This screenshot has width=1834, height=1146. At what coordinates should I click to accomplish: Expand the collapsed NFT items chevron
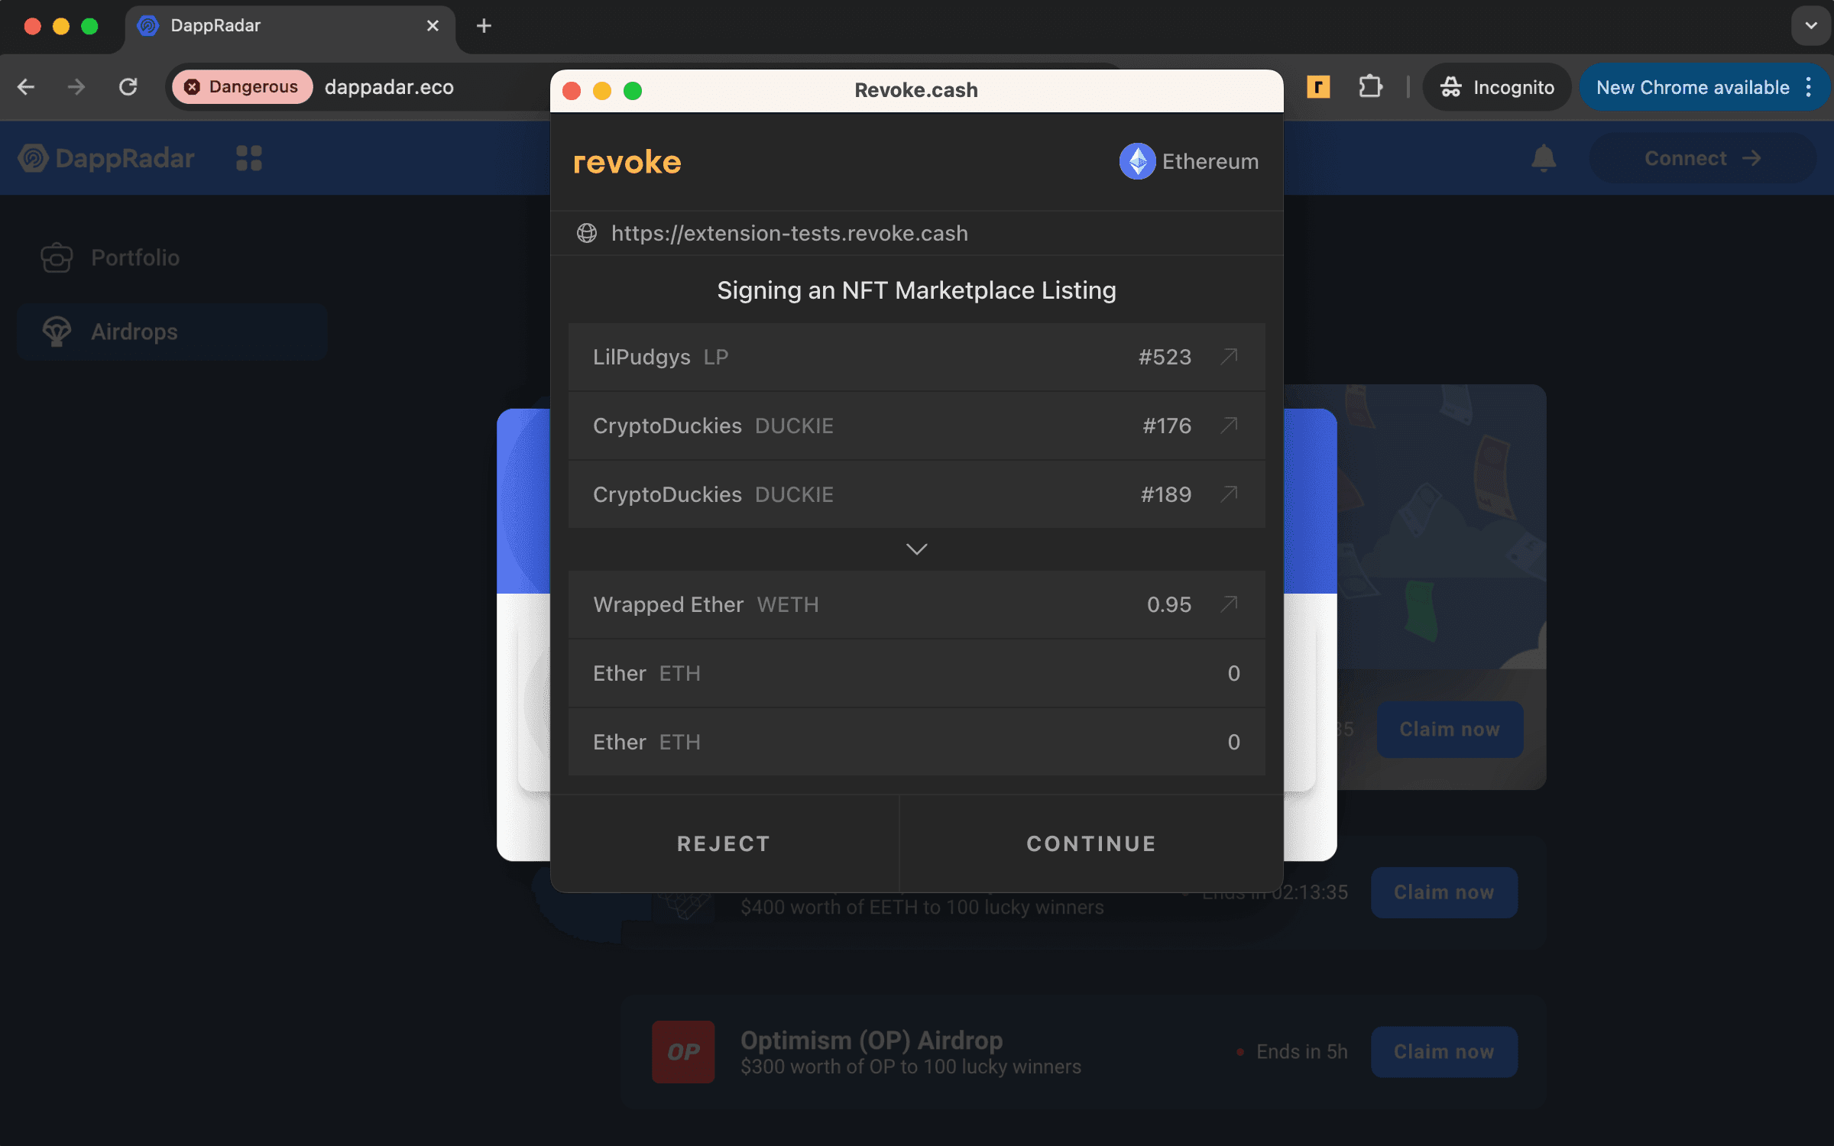[916, 549]
